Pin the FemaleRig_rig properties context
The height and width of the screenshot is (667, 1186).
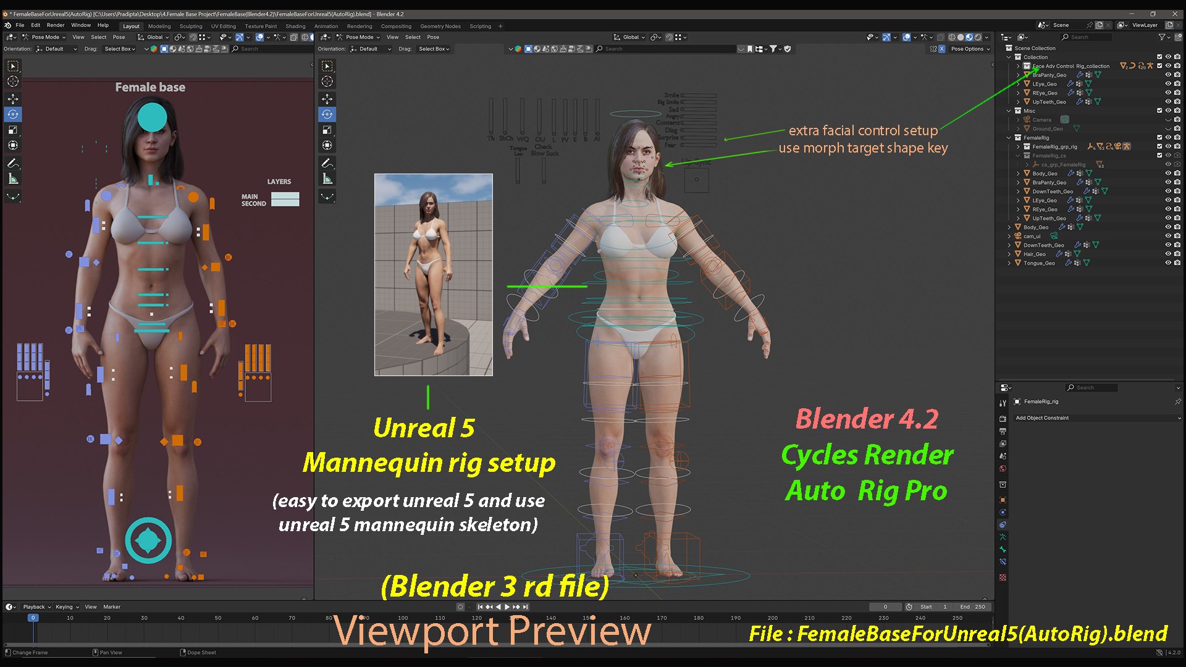1177,401
